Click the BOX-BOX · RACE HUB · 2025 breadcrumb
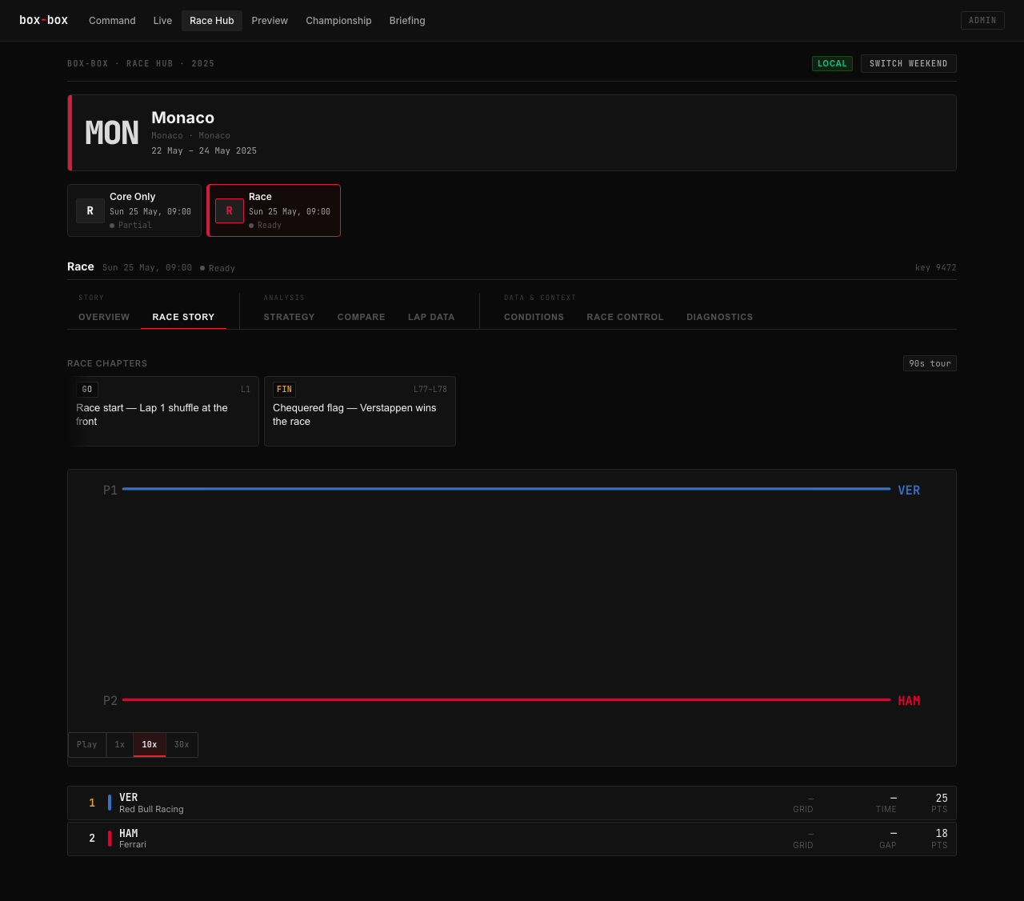 point(141,64)
